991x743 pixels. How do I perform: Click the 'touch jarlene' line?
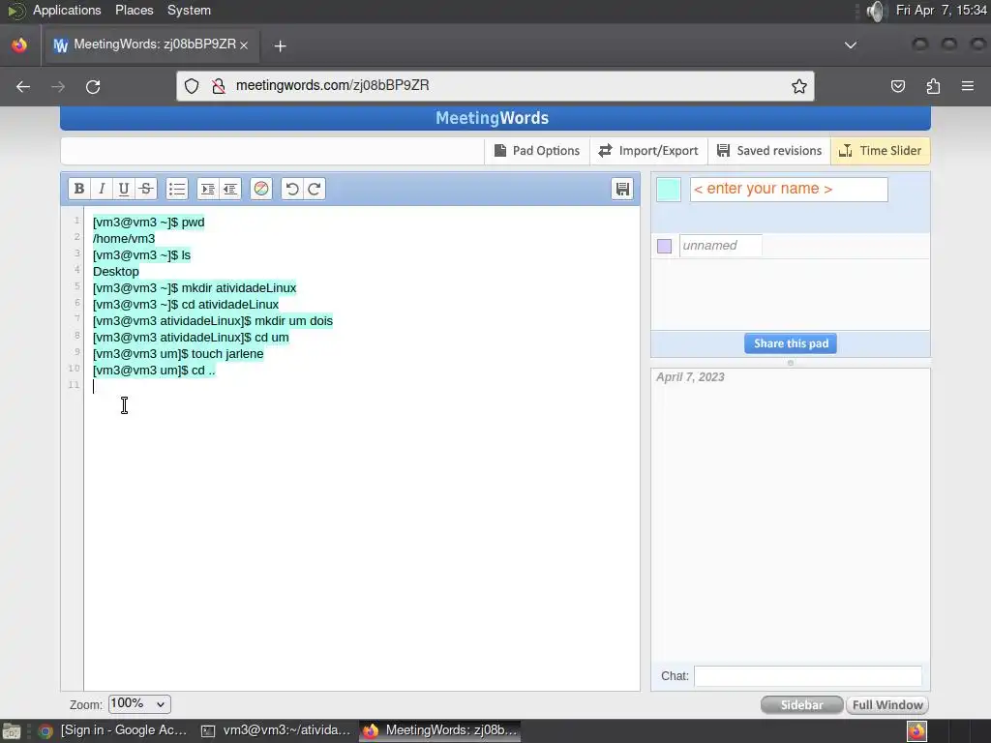pyautogui.click(x=178, y=354)
